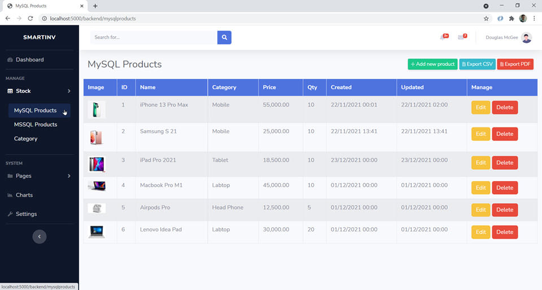Delete the Macbook Pro M1 product
The width and height of the screenshot is (542, 290).
coord(505,188)
